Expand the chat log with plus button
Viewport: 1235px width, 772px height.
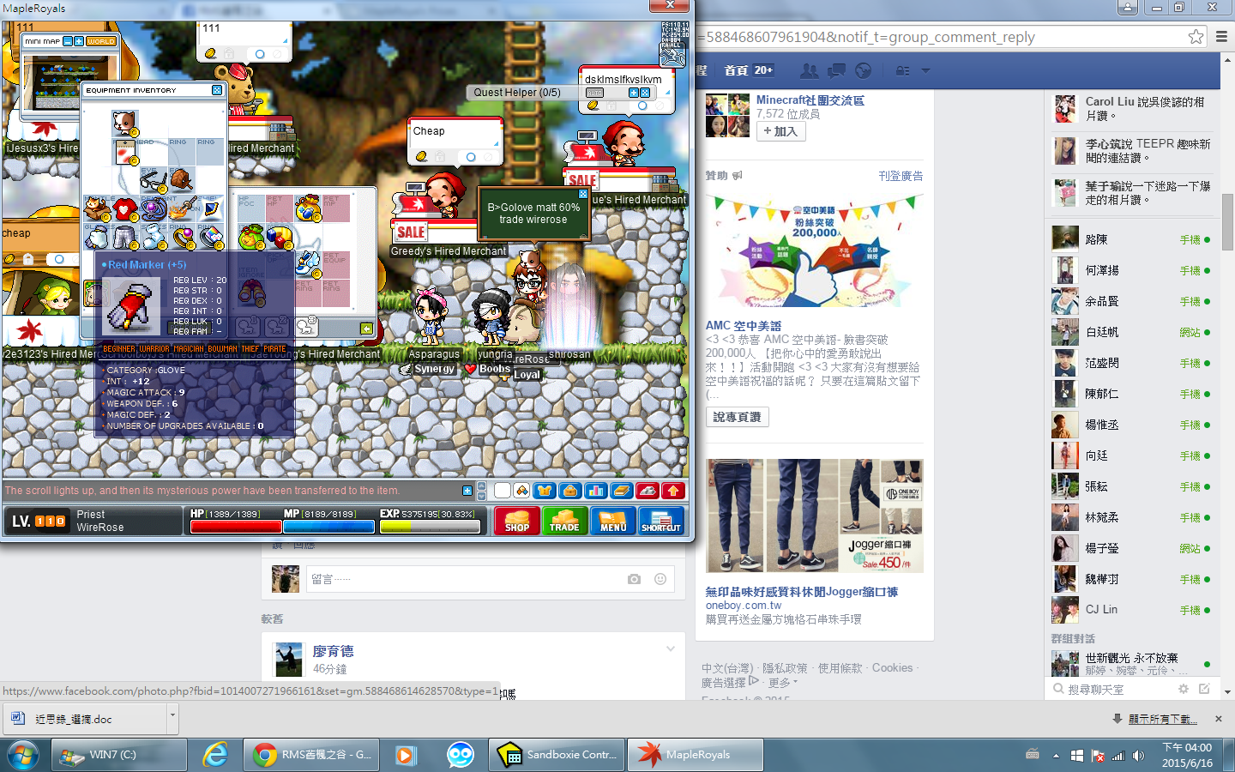click(x=467, y=491)
